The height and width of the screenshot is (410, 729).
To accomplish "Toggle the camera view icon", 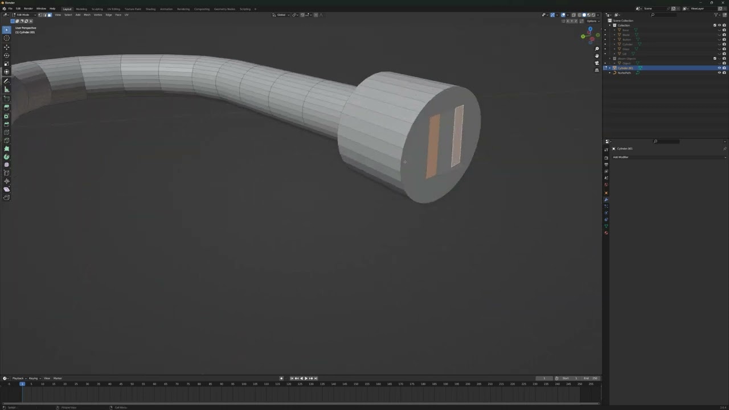I will [x=597, y=63].
